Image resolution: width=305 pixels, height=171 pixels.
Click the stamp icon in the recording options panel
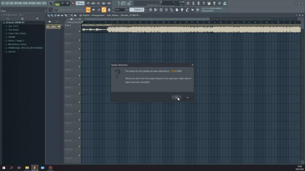[109, 9]
